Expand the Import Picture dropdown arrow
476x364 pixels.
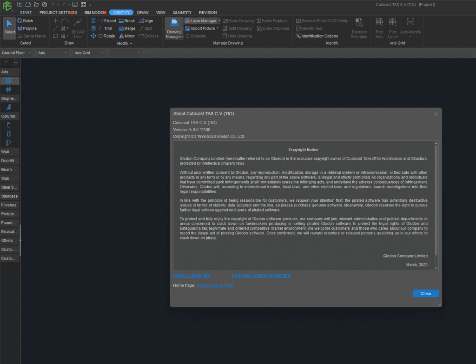point(218,28)
